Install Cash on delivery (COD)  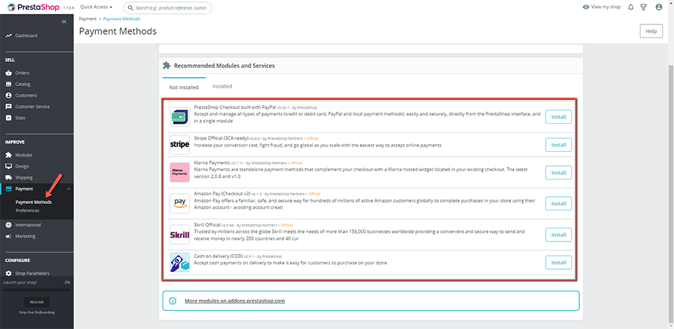[558, 263]
